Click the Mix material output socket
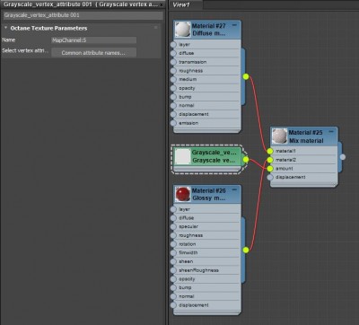 click(343, 157)
